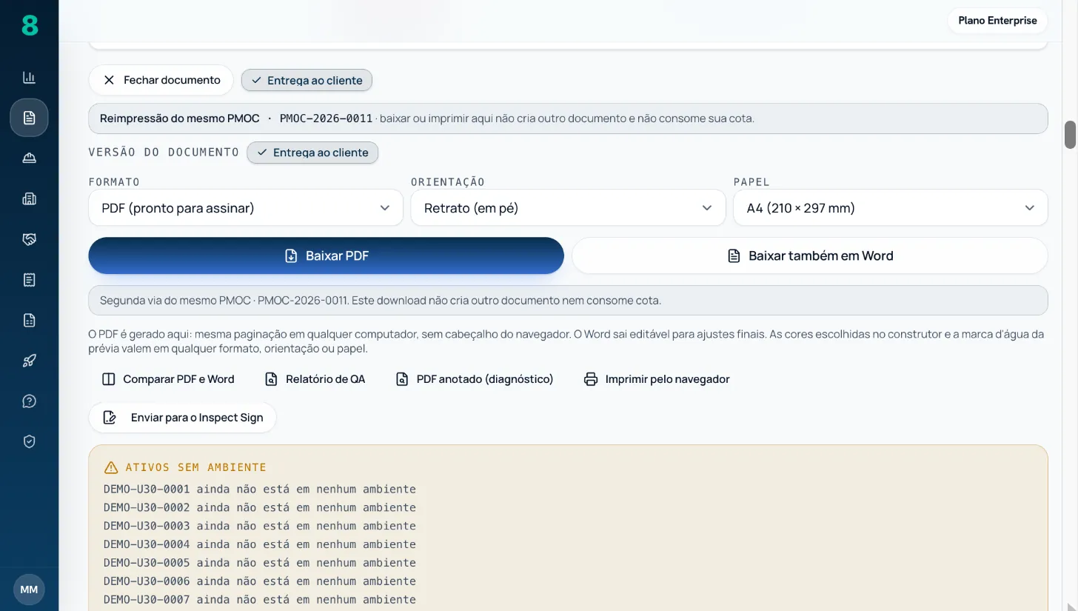Click the PMOC-2026-0011 code in Reimpressão banner
The image size is (1078, 611).
pos(326,118)
